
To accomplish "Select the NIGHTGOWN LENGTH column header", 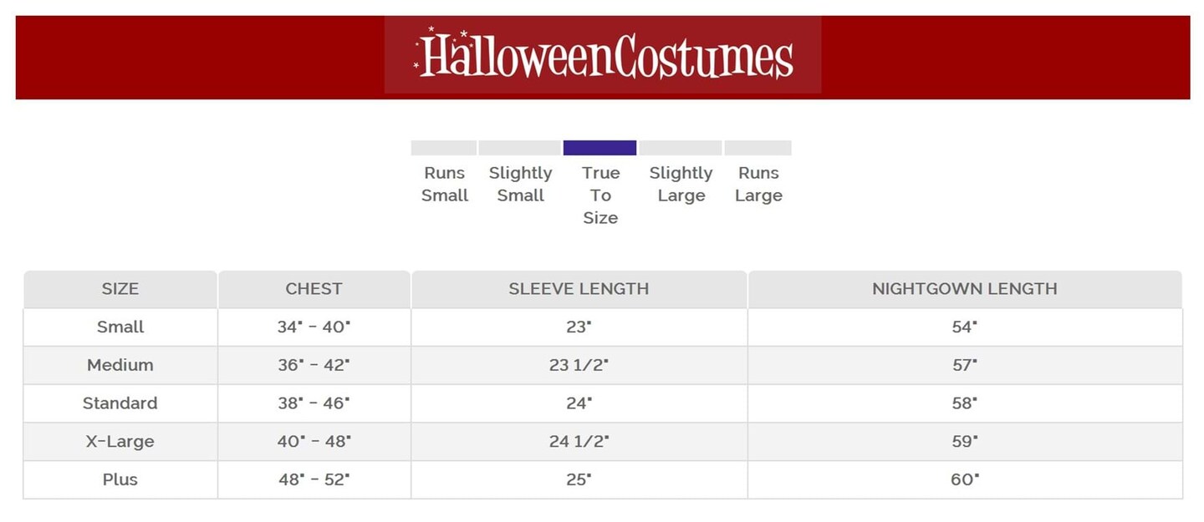I will (x=964, y=289).
